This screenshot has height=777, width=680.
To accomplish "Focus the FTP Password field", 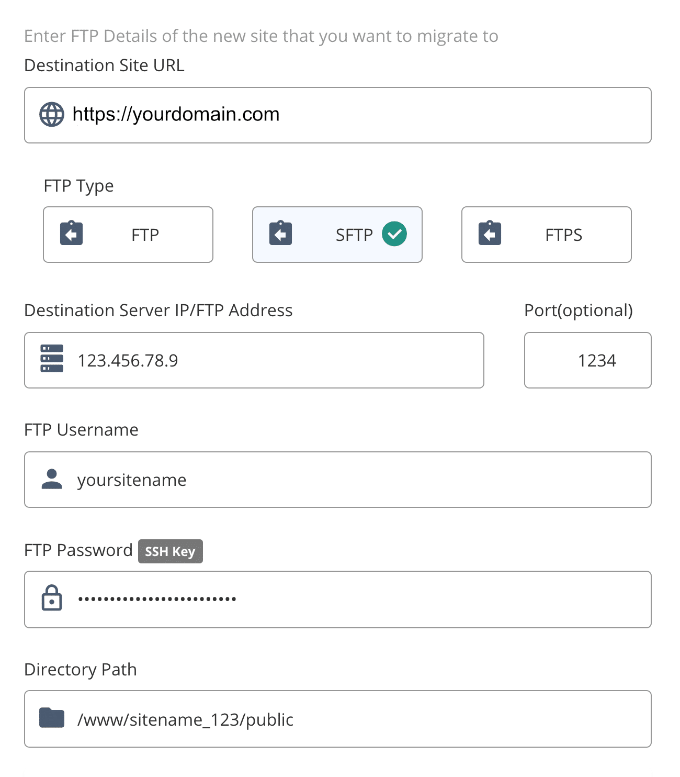I will [x=338, y=600].
